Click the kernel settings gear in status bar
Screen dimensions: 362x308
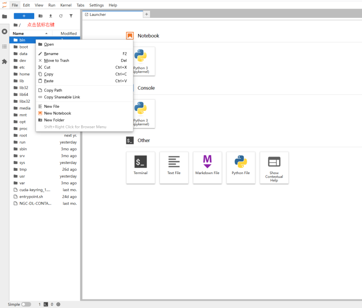point(59,304)
